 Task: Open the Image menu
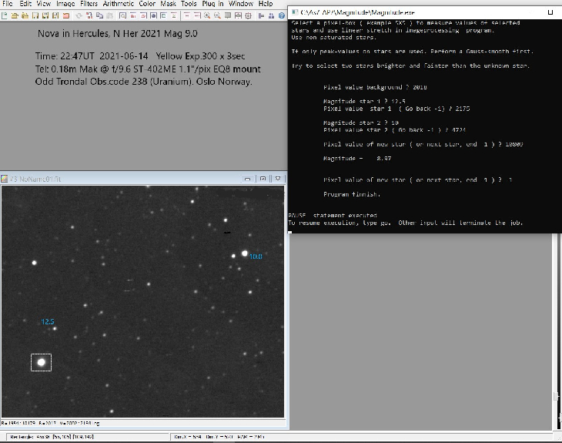[x=65, y=4]
